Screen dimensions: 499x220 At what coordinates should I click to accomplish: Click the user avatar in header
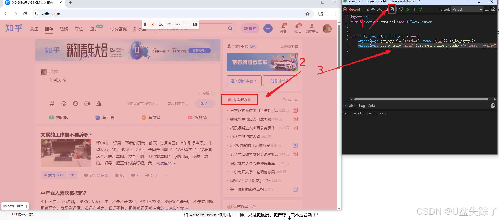click(x=327, y=28)
